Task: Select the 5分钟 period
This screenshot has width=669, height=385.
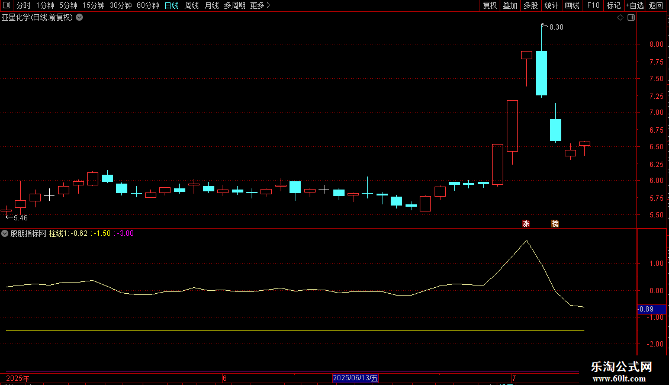Action: [68, 5]
